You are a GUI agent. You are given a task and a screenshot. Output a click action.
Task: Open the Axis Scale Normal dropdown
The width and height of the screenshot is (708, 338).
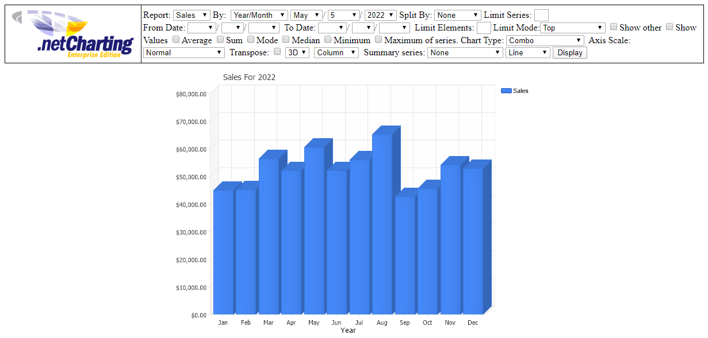[x=183, y=52]
